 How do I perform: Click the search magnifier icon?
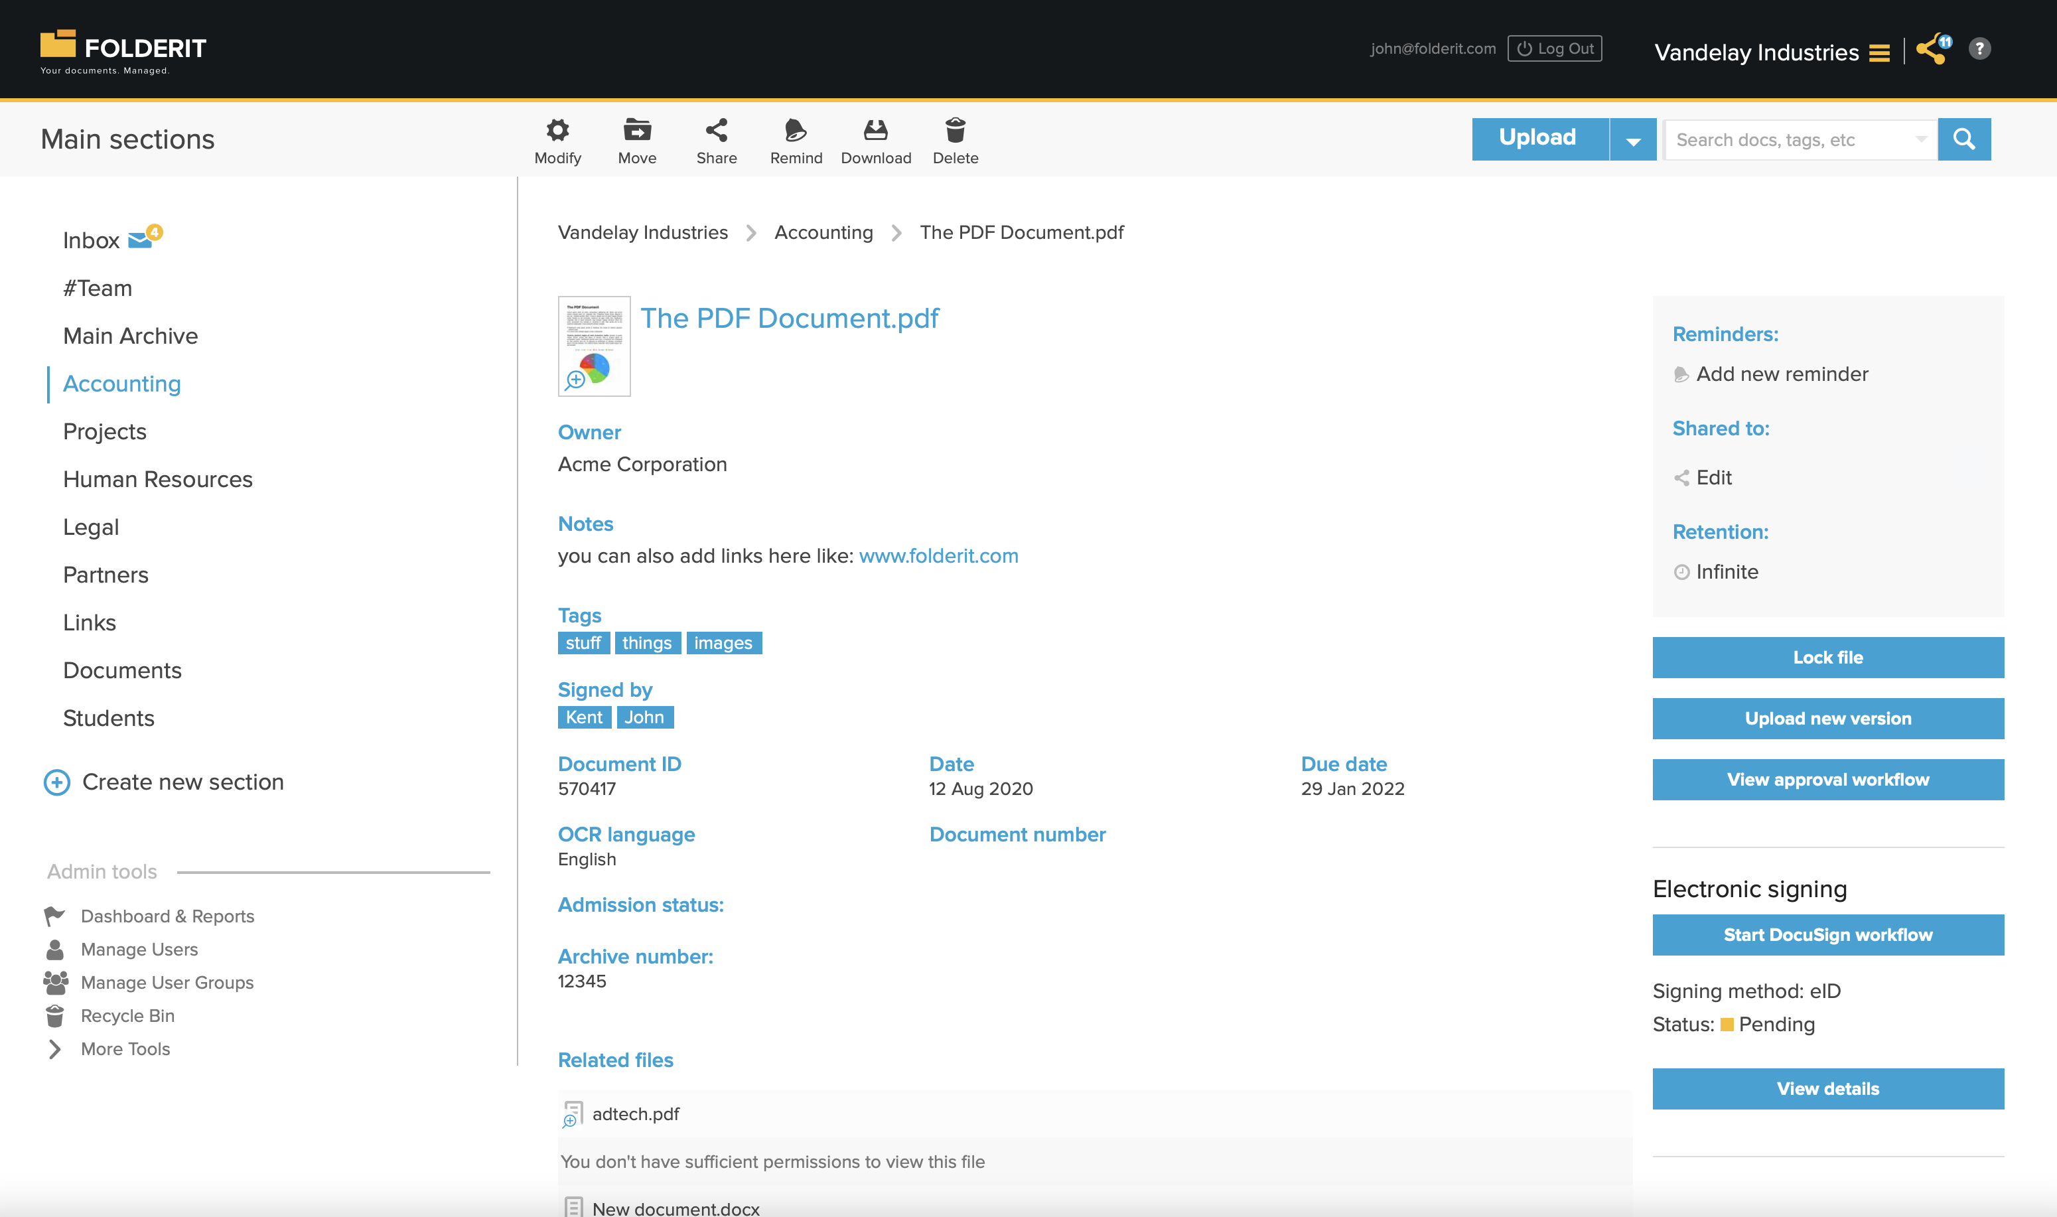click(1963, 139)
